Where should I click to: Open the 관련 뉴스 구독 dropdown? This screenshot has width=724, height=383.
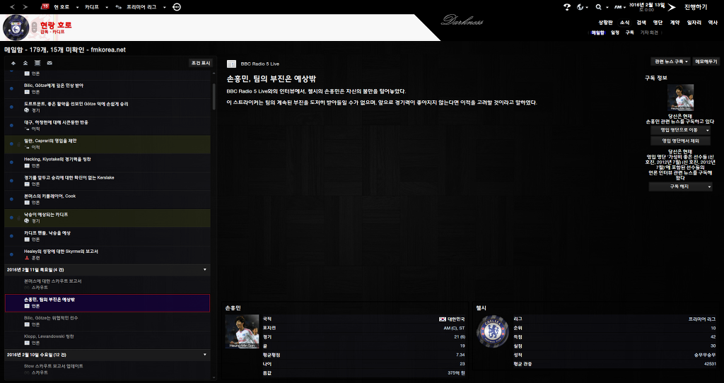(671, 61)
